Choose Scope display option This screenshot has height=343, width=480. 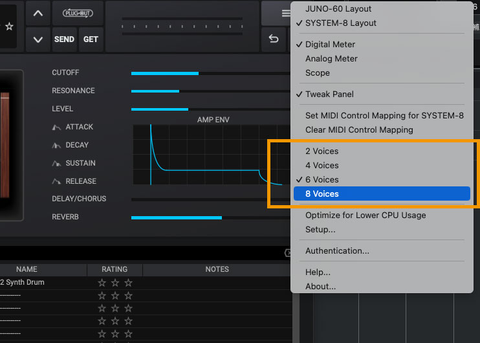click(382, 73)
